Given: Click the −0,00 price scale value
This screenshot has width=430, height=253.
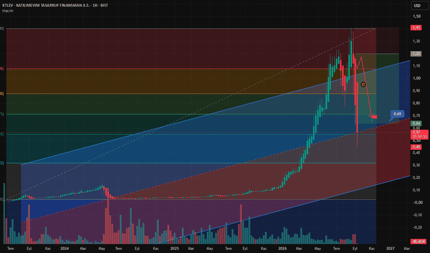Looking at the screenshot, I should pos(418,202).
